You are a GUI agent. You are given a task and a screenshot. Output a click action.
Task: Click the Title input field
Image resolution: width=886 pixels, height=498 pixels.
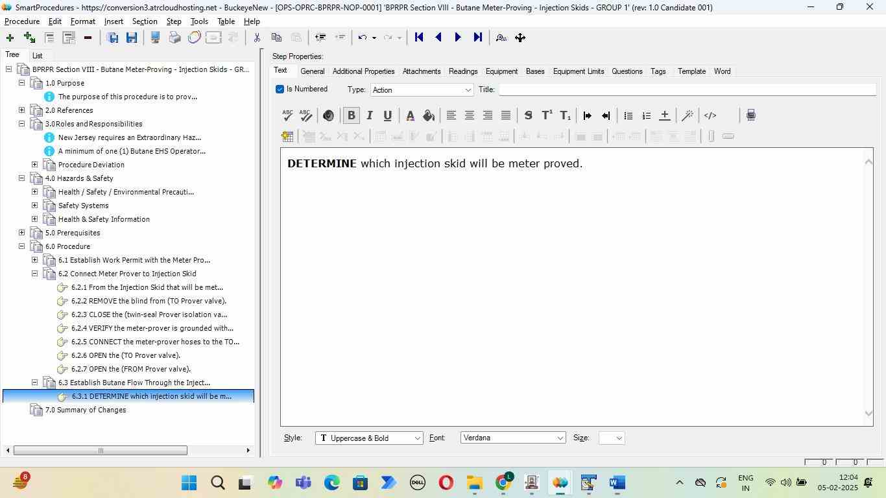[686, 89]
